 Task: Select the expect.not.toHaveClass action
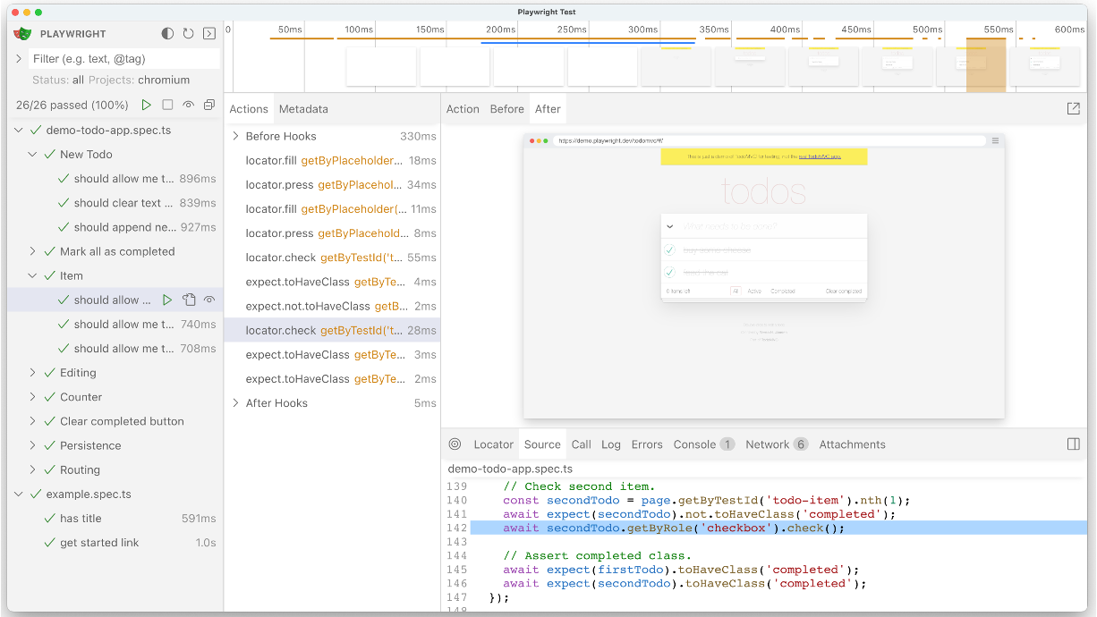[x=332, y=306]
